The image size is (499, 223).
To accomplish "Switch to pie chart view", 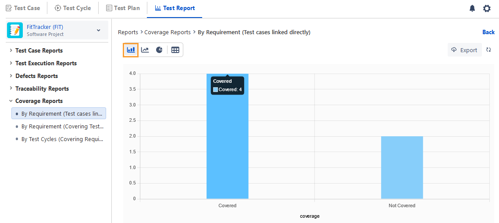I will coord(159,50).
